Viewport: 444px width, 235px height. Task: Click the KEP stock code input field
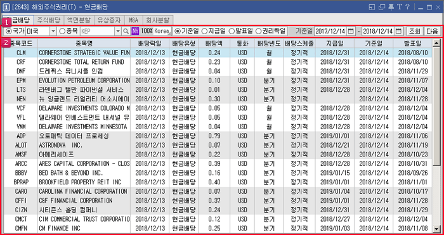tap(98, 31)
